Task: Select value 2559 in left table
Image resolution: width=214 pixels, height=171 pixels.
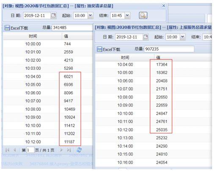Action: tap(69, 52)
